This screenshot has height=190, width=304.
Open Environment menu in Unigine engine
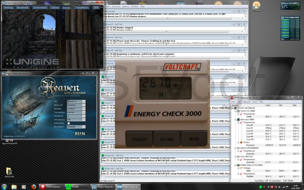click(40, 7)
